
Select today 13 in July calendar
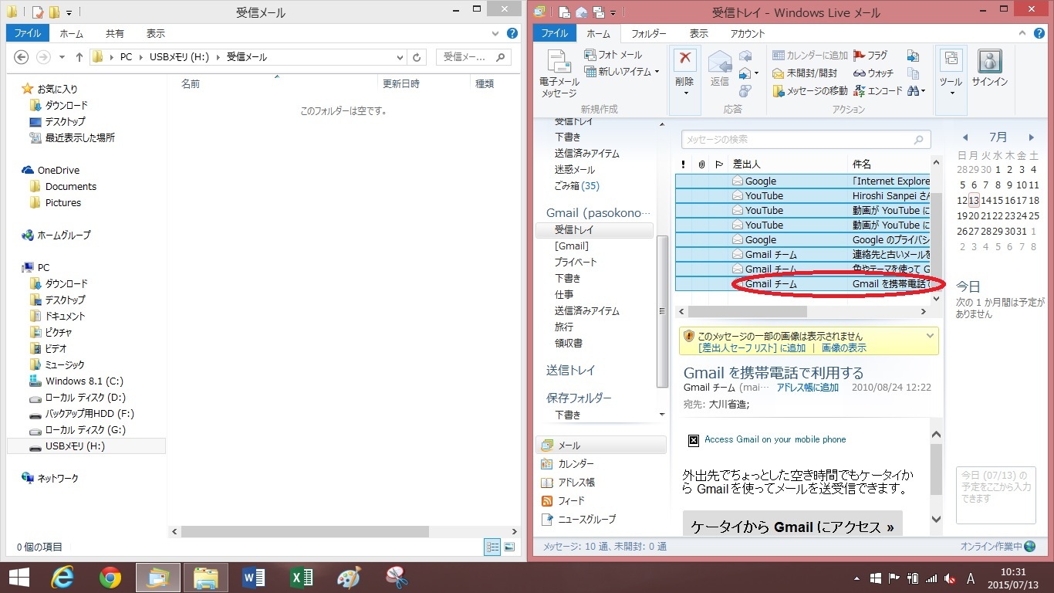tap(974, 200)
